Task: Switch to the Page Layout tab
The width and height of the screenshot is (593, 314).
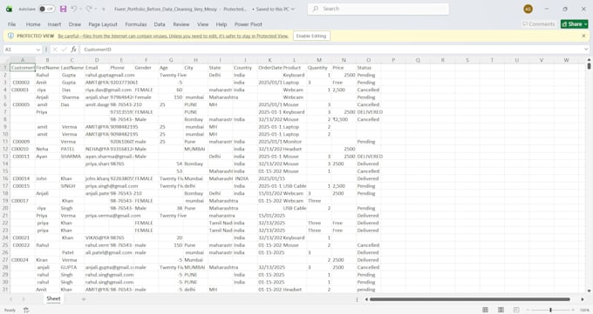Action: coord(103,24)
